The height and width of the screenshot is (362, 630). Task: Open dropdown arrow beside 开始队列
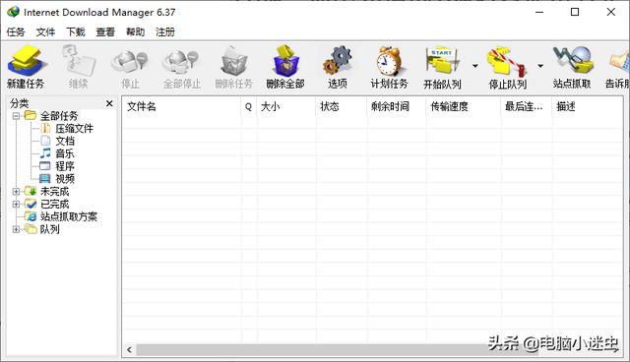[475, 66]
